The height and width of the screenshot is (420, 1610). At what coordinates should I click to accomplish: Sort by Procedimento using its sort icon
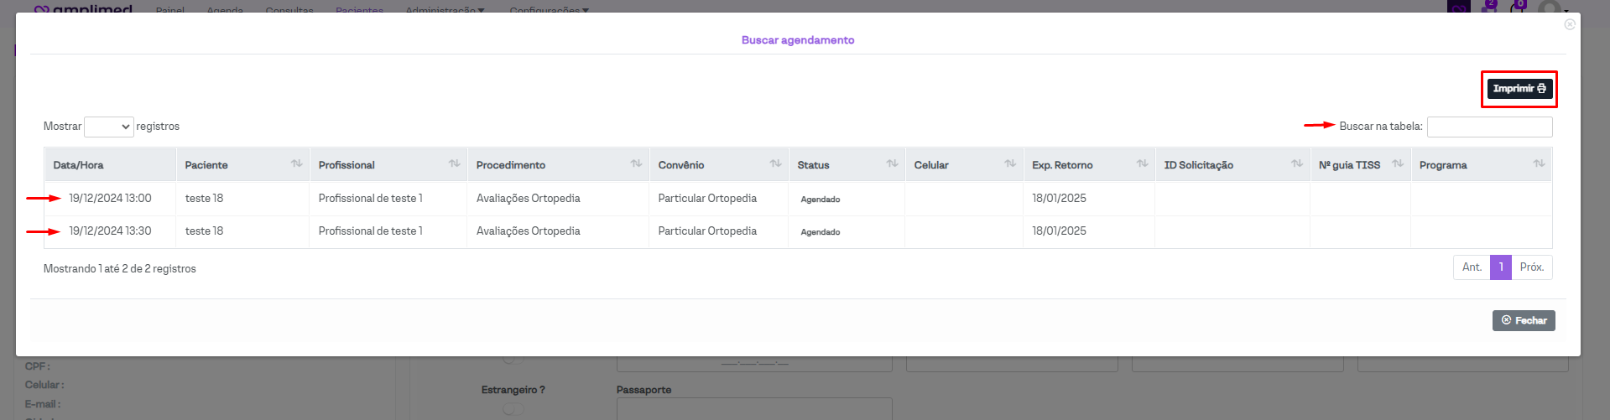pos(636,164)
